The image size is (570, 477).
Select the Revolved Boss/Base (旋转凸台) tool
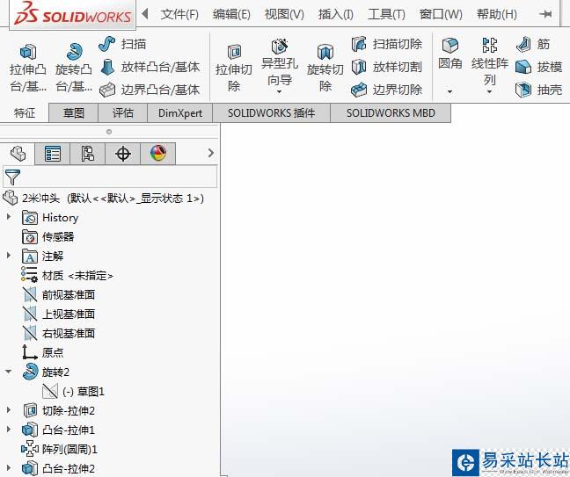point(74,67)
